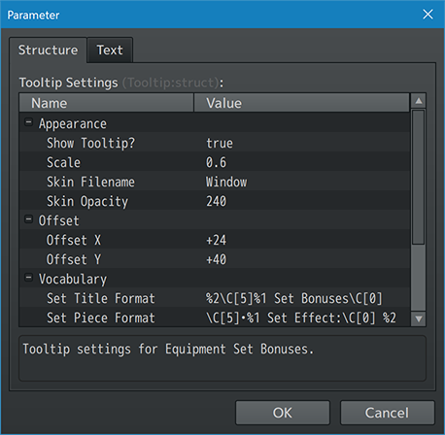The height and width of the screenshot is (435, 445).
Task: Select the Window value cell
Action: click(x=226, y=182)
